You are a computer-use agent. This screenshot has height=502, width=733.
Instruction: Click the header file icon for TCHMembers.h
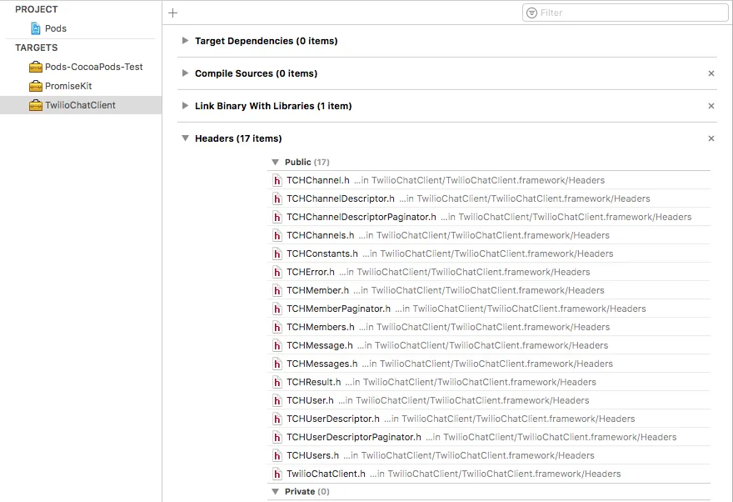coord(277,327)
